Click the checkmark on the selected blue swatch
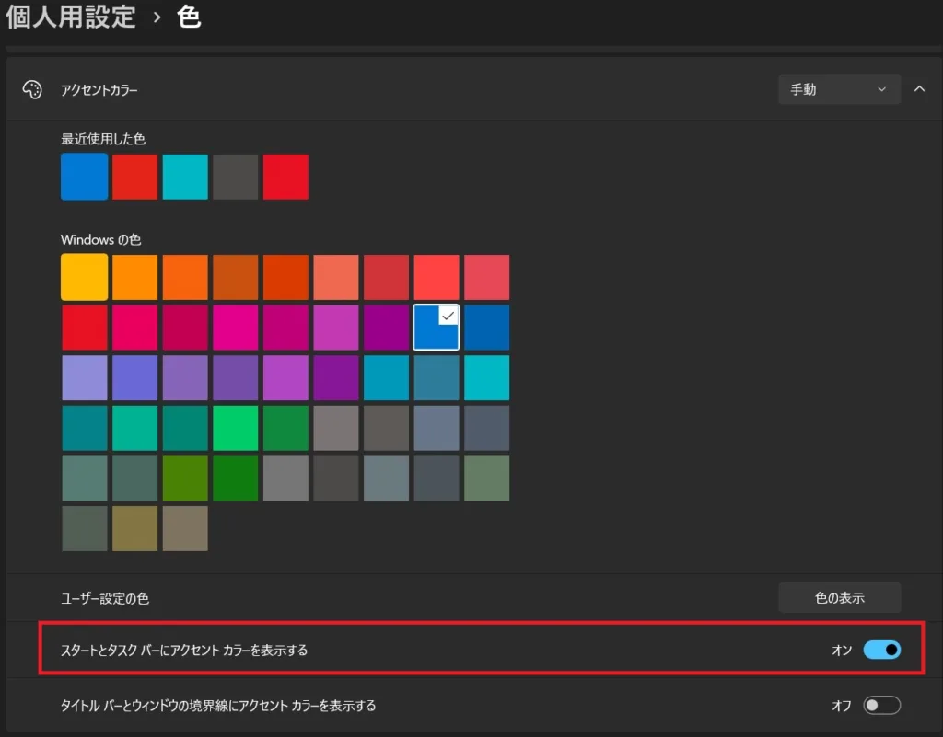This screenshot has height=737, width=943. click(448, 316)
